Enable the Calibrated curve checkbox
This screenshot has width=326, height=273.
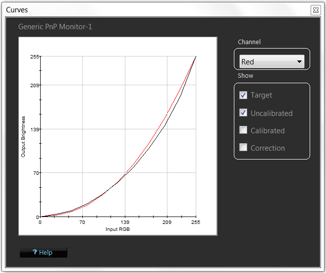tap(243, 130)
